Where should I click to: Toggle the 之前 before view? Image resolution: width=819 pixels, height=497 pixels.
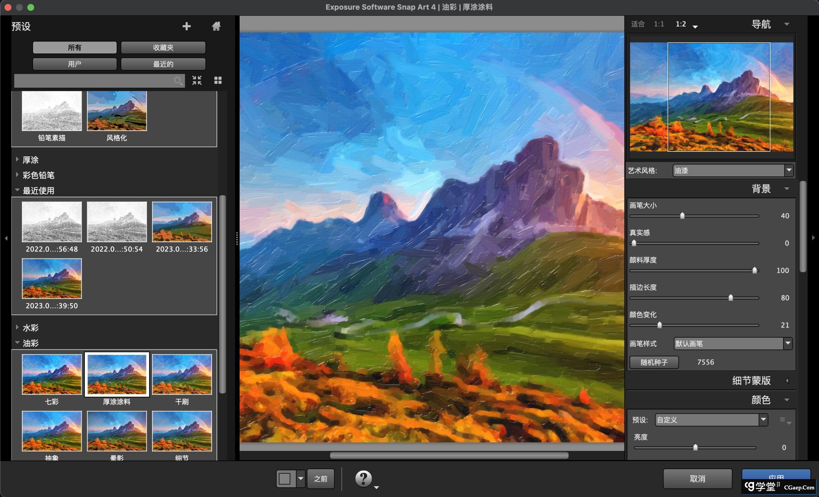coord(321,479)
